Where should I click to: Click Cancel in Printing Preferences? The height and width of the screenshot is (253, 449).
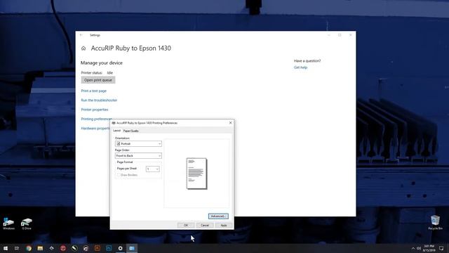tap(205, 225)
